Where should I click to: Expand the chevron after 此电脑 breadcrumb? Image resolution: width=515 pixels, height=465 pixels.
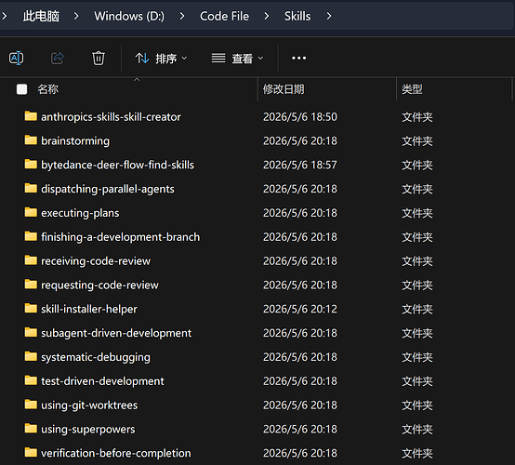tap(76, 16)
